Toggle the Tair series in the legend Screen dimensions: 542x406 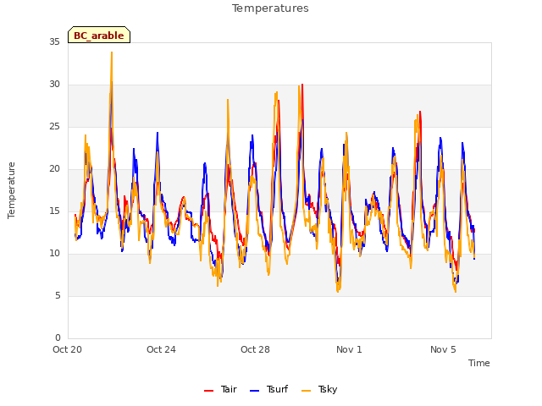pos(220,389)
